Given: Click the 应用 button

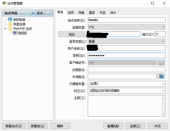Looking at the screenshot, I should coord(113,126).
